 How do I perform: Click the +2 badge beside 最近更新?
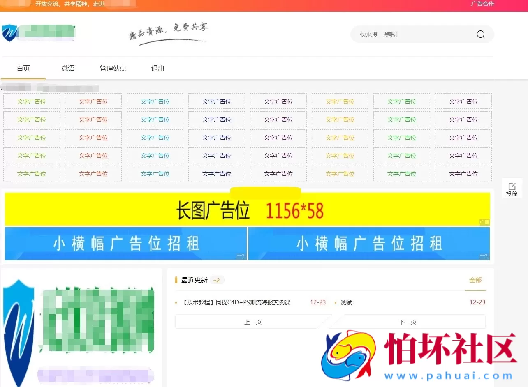(217, 280)
